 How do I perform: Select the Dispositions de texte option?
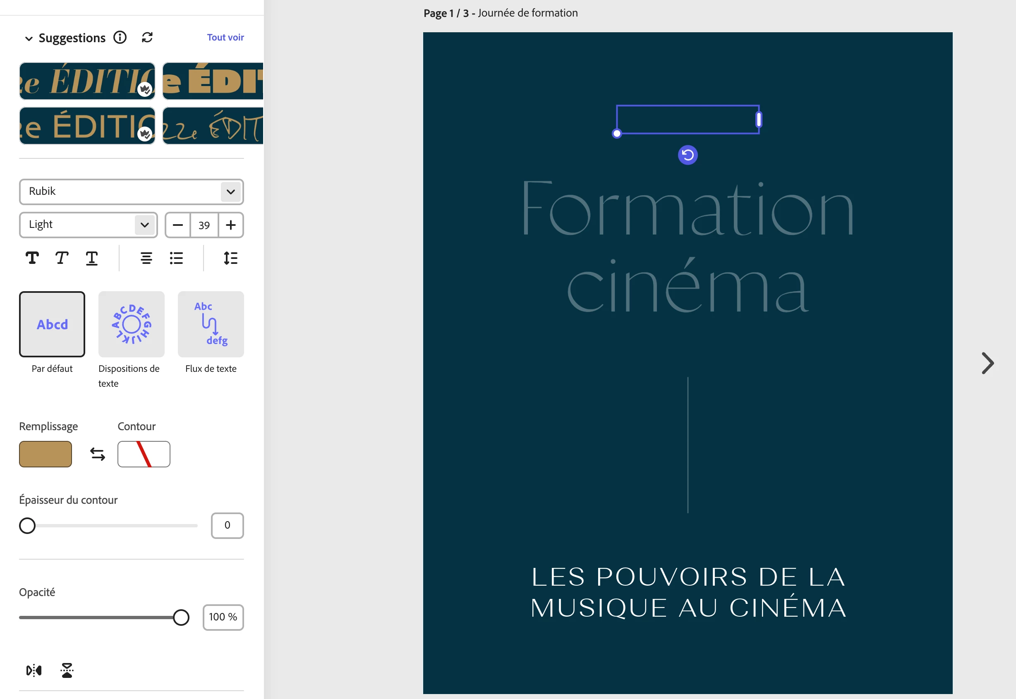coord(132,324)
